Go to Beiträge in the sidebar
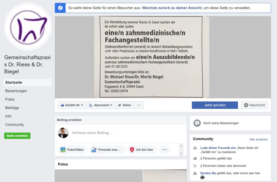Screen dimensions: 277x182 point(12,108)
